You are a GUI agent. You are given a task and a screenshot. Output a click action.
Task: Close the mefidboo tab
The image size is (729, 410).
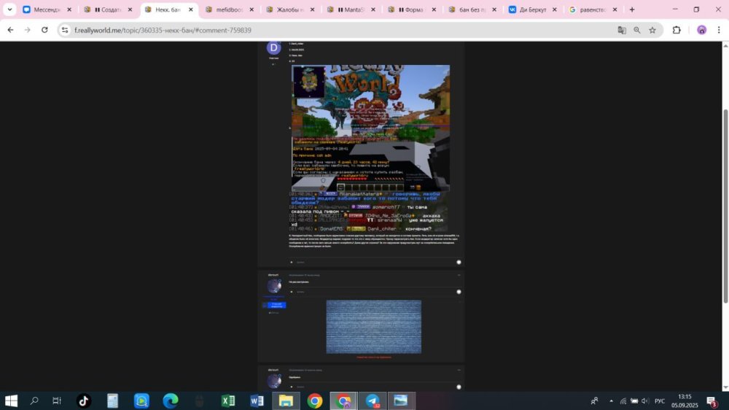pyautogui.click(x=252, y=9)
